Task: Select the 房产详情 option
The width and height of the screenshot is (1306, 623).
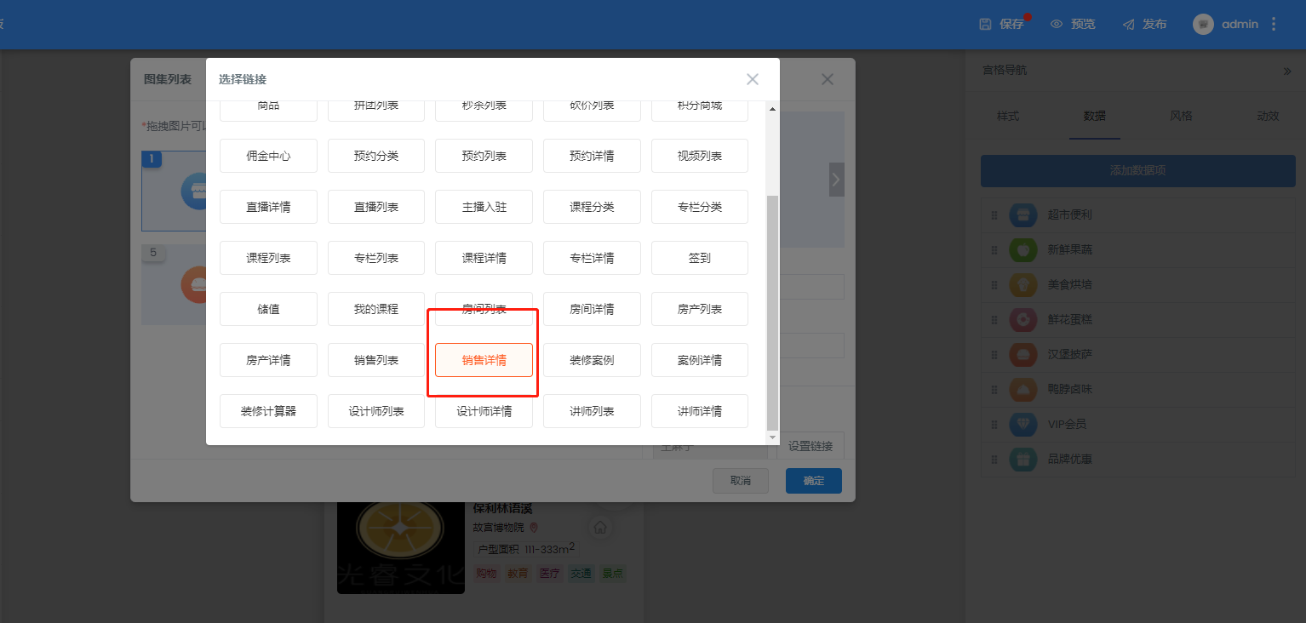Action: (268, 360)
